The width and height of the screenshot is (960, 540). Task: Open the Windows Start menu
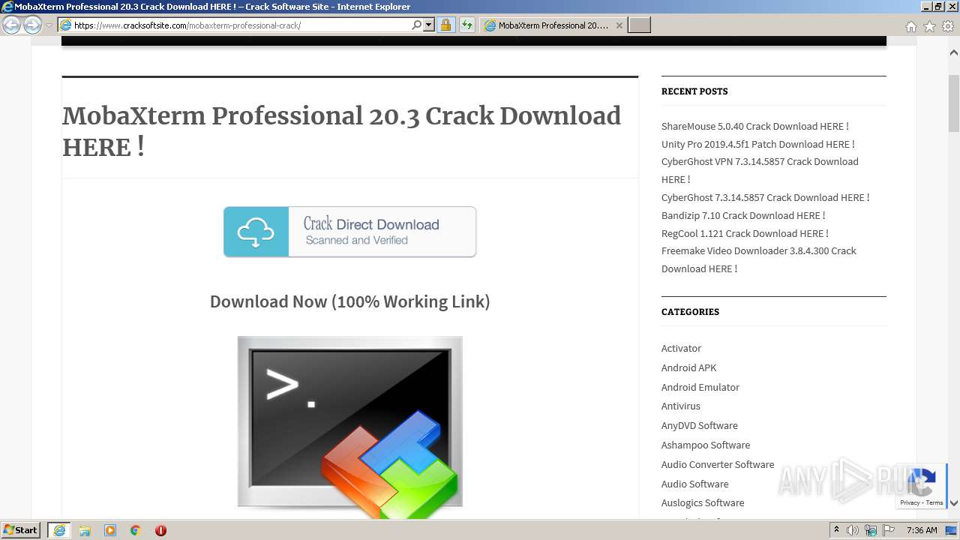click(x=21, y=530)
